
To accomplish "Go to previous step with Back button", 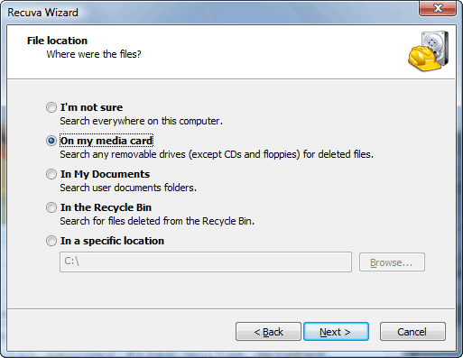I will click(268, 332).
